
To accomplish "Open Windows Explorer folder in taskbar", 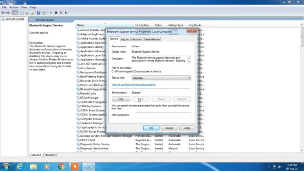I will pyautogui.click(x=33, y=166).
